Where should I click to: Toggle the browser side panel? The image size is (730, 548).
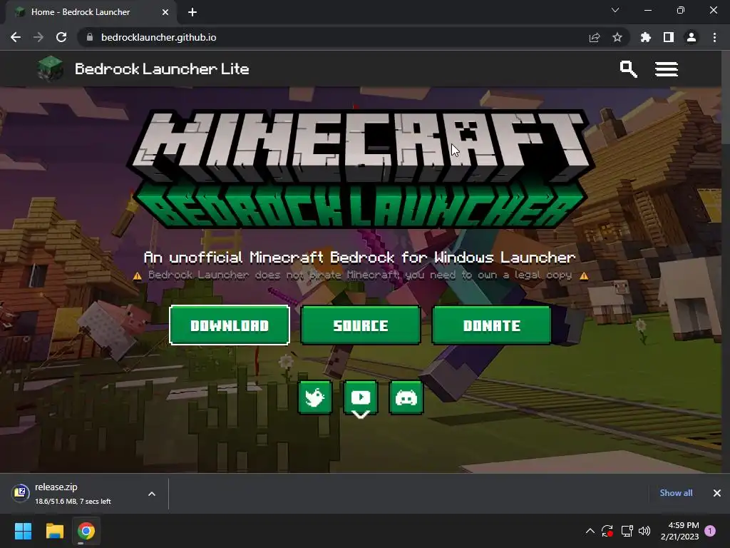point(669,37)
